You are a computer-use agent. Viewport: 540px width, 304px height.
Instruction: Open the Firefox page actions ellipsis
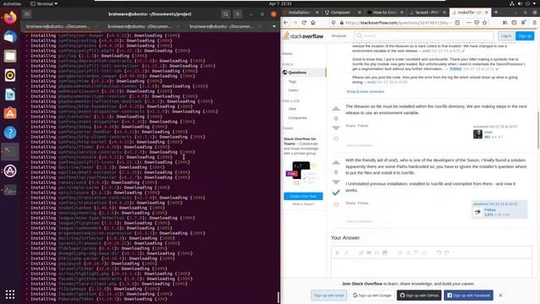point(468,23)
